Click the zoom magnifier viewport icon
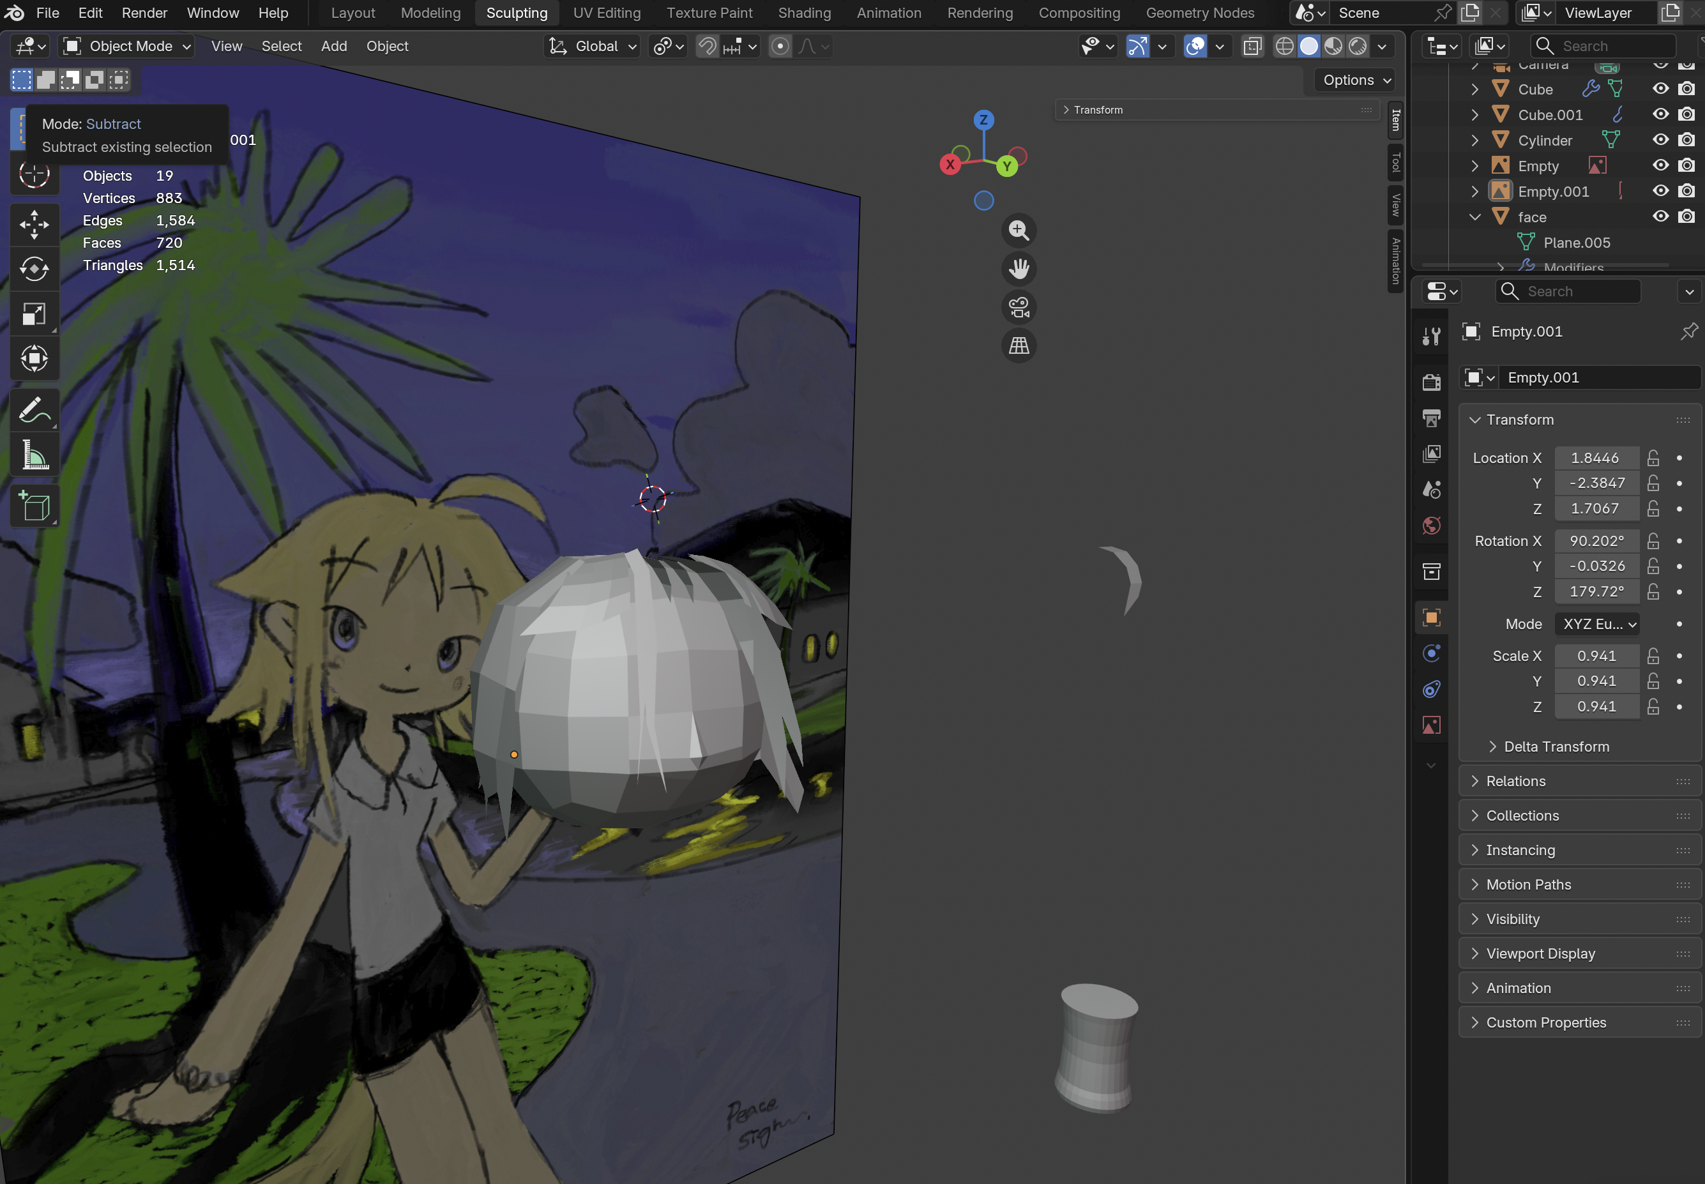1705x1184 pixels. click(x=1019, y=231)
